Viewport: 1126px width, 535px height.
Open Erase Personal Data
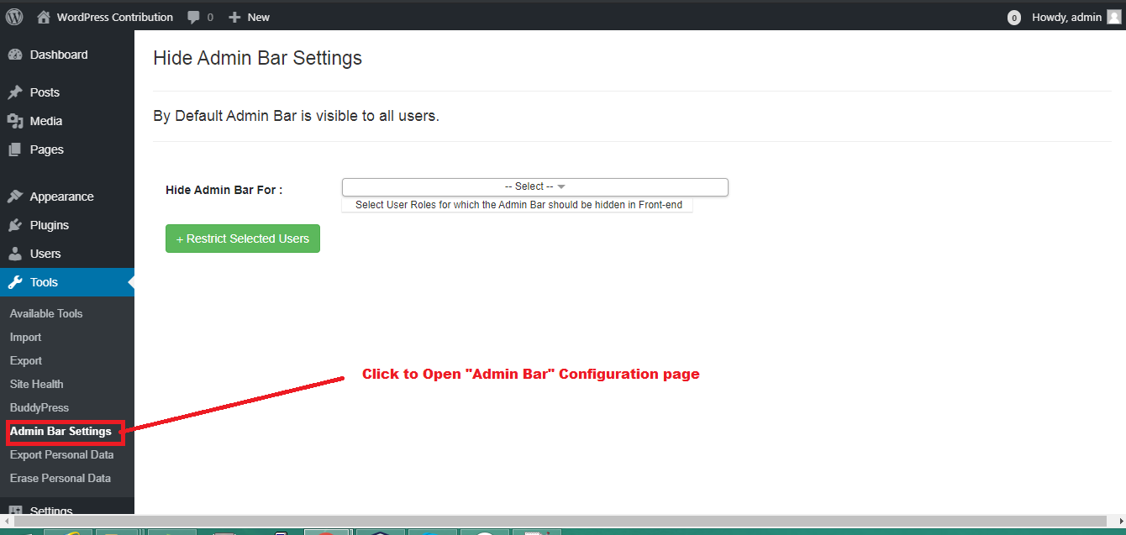coord(61,478)
